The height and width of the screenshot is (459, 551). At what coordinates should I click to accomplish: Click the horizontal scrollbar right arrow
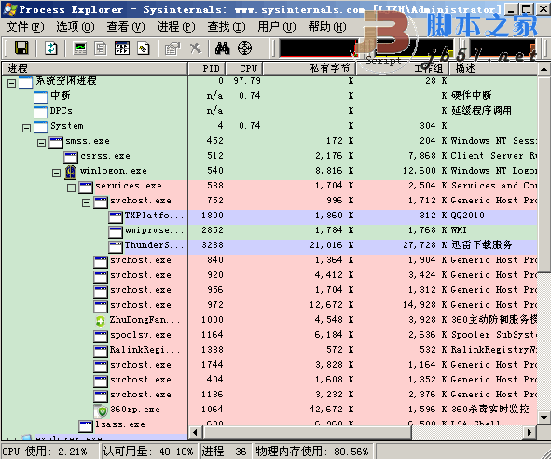coord(530,432)
